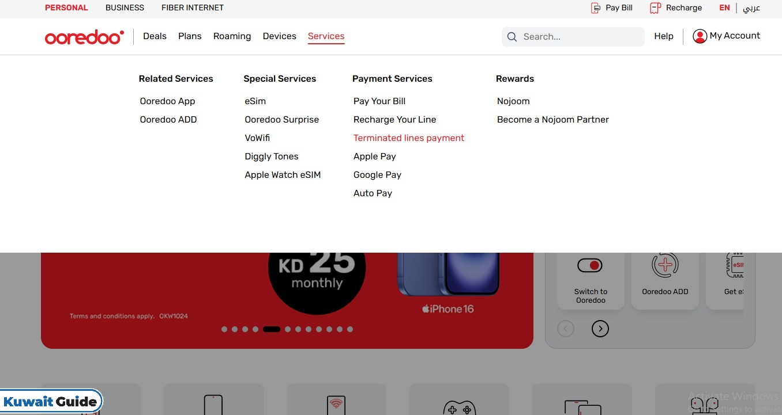The height and width of the screenshot is (415, 782).
Task: Open Diggly Tones link
Action: coord(272,157)
